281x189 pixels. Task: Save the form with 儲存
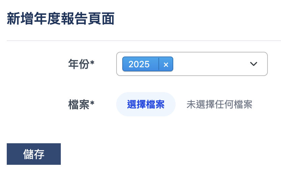click(34, 154)
